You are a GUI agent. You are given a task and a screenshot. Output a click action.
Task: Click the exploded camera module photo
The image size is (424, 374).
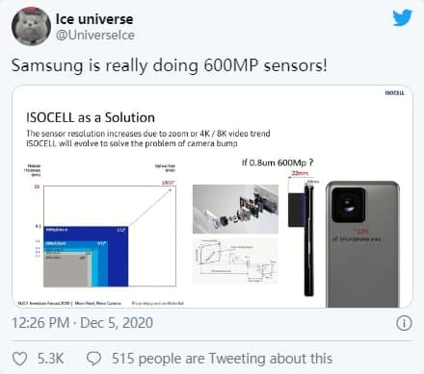point(235,209)
